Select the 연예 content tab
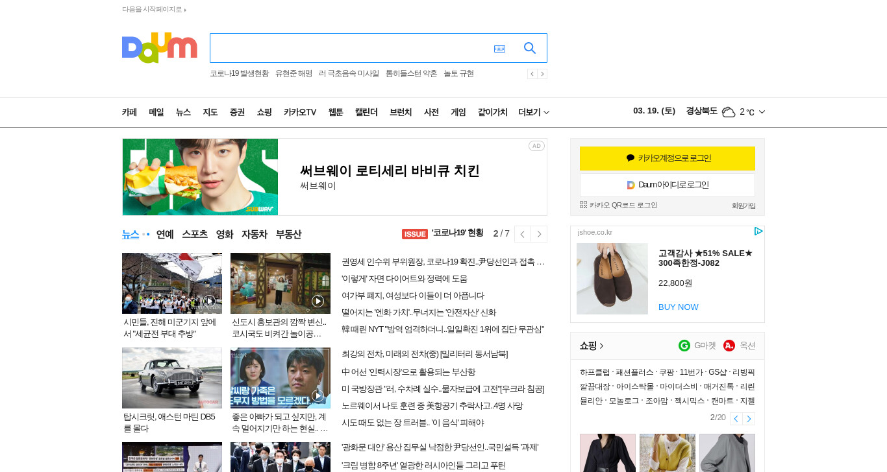This screenshot has height=472, width=887. (165, 234)
